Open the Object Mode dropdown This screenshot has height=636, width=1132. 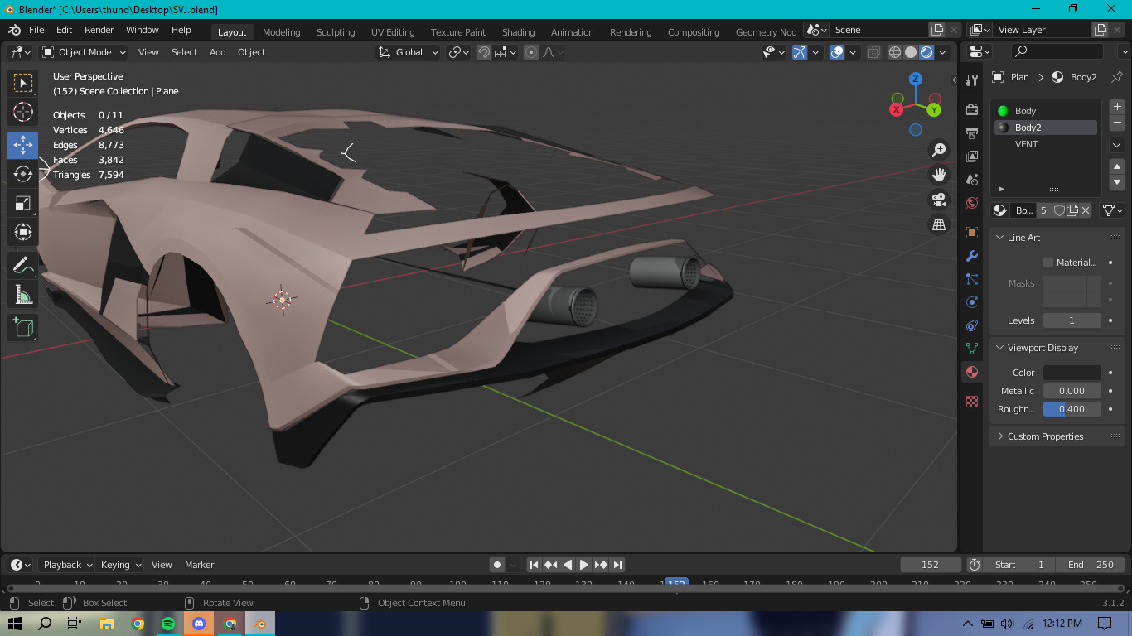tap(83, 52)
